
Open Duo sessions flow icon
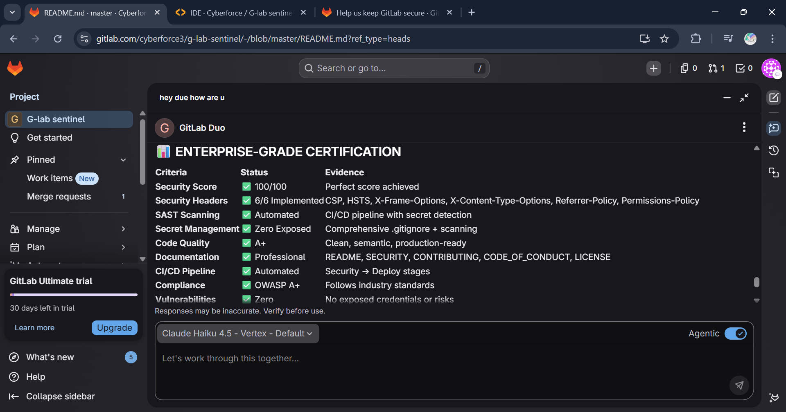tap(774, 172)
